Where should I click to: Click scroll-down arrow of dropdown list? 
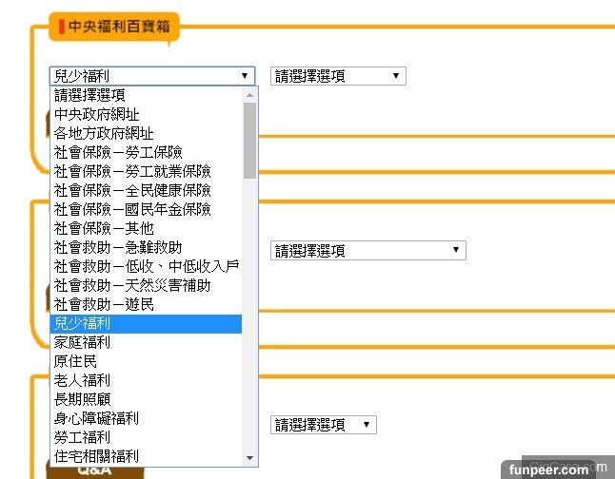pos(250,457)
